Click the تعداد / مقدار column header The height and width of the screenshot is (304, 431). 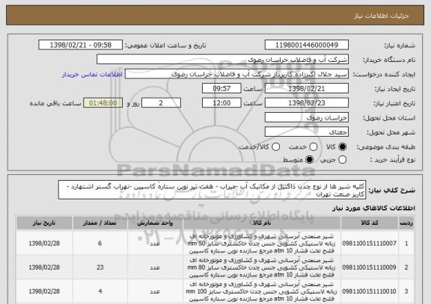(x=100, y=223)
